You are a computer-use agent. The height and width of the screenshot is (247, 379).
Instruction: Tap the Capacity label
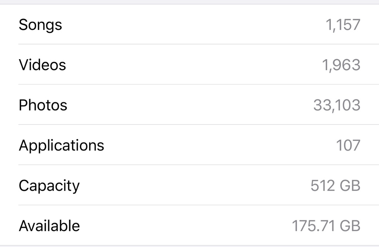tap(49, 186)
